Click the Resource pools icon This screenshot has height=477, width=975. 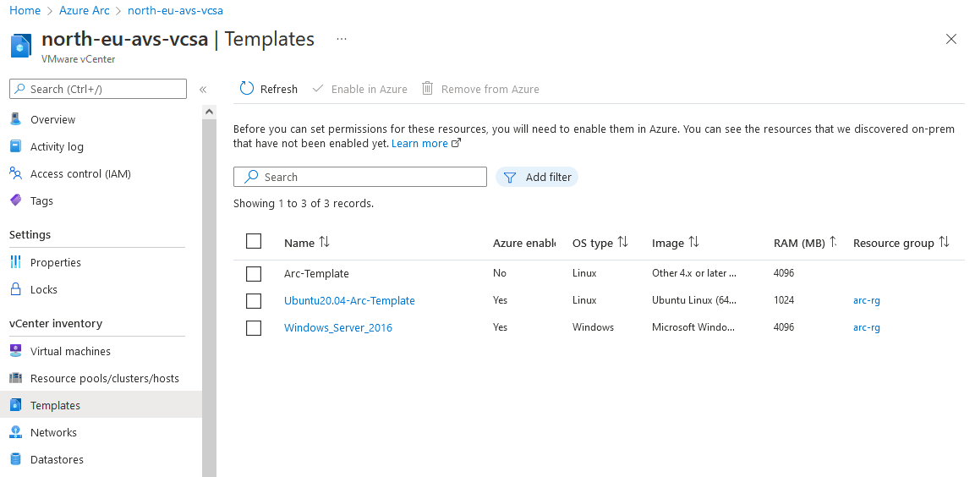tap(15, 378)
